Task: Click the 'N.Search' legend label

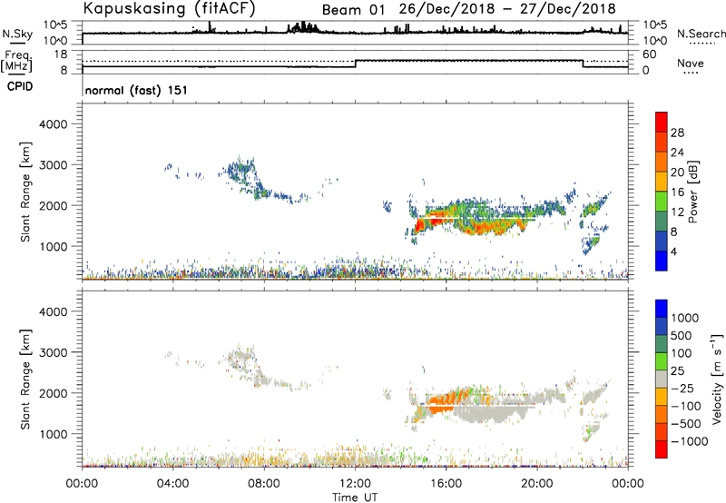Action: [701, 34]
